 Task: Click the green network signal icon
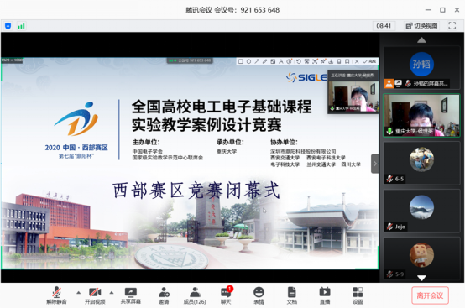coord(21,26)
